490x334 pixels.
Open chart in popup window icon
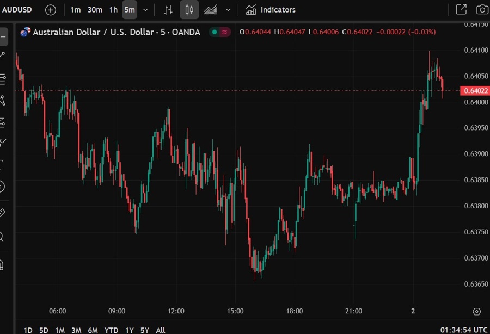pos(461,9)
